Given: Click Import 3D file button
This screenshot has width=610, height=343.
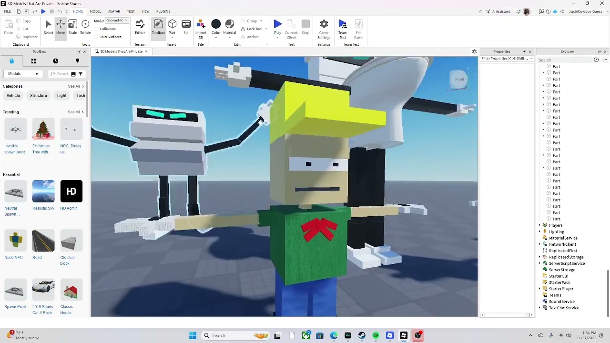Looking at the screenshot, I should pyautogui.click(x=201, y=29).
